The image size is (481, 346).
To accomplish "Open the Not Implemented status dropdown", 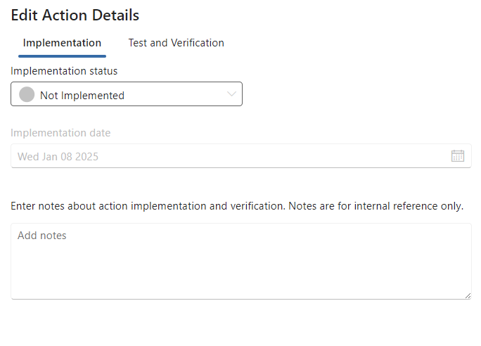I will [127, 94].
